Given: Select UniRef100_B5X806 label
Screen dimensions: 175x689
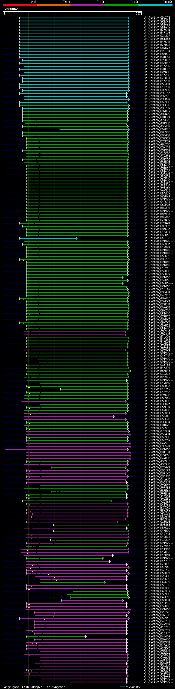Looking at the screenshot, I should click(x=157, y=280).
